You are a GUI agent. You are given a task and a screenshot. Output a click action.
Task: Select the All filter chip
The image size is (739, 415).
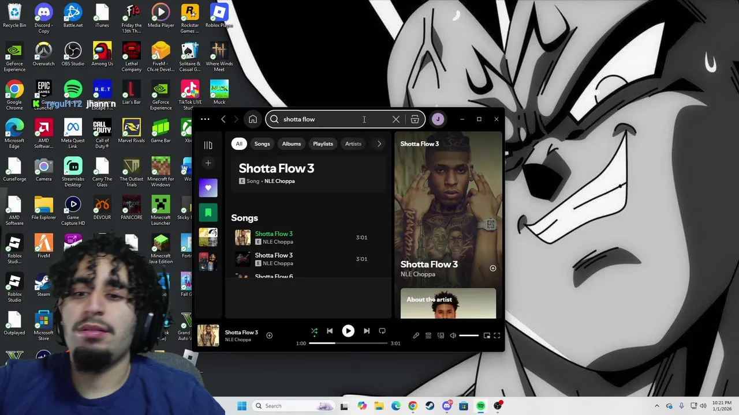point(239,144)
